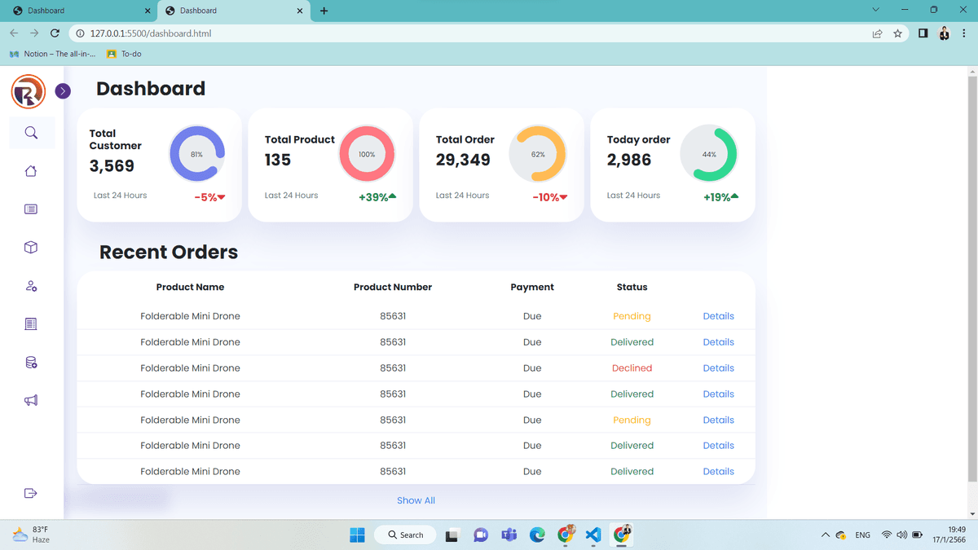The image size is (978, 550).
Task: Open the user settings icon in sidebar
Action: click(31, 286)
